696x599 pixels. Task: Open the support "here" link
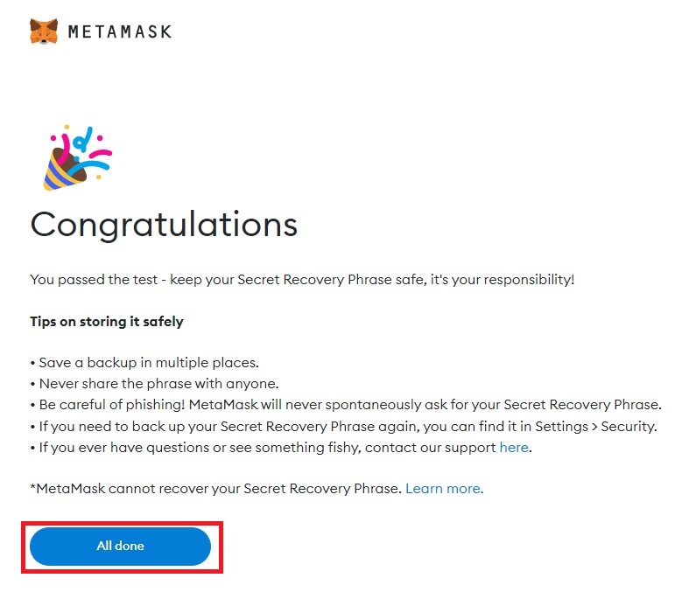[513, 448]
